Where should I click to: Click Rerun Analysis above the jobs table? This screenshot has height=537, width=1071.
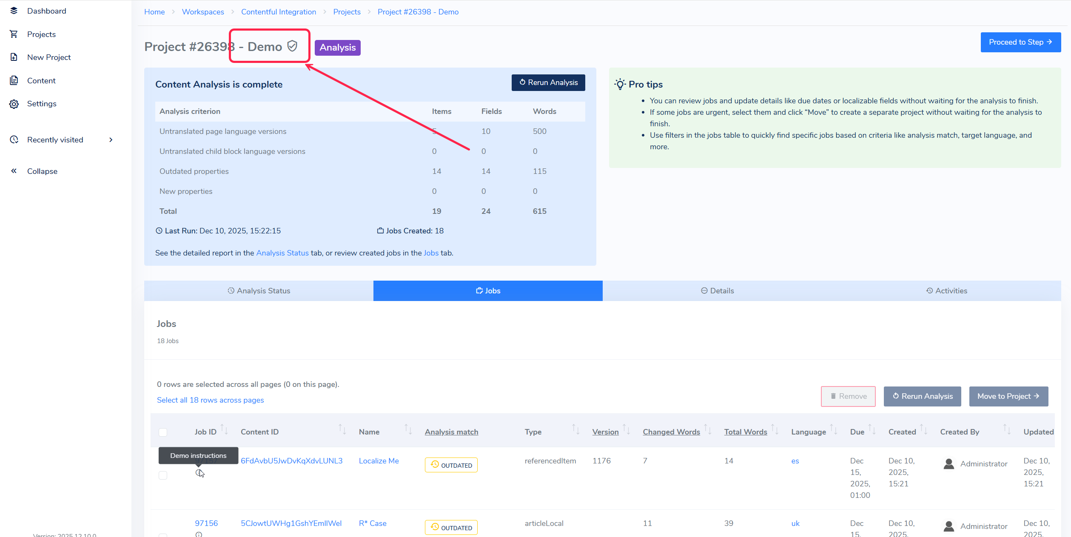(x=922, y=396)
